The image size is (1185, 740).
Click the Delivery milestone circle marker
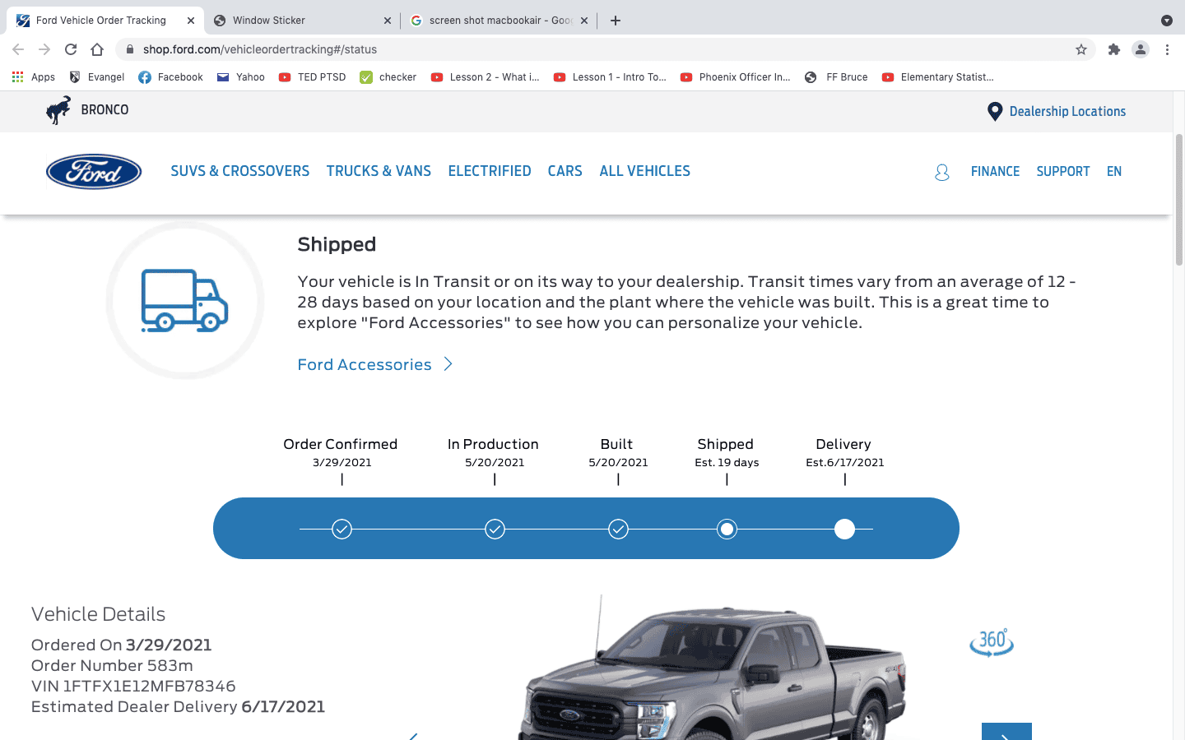pos(844,529)
